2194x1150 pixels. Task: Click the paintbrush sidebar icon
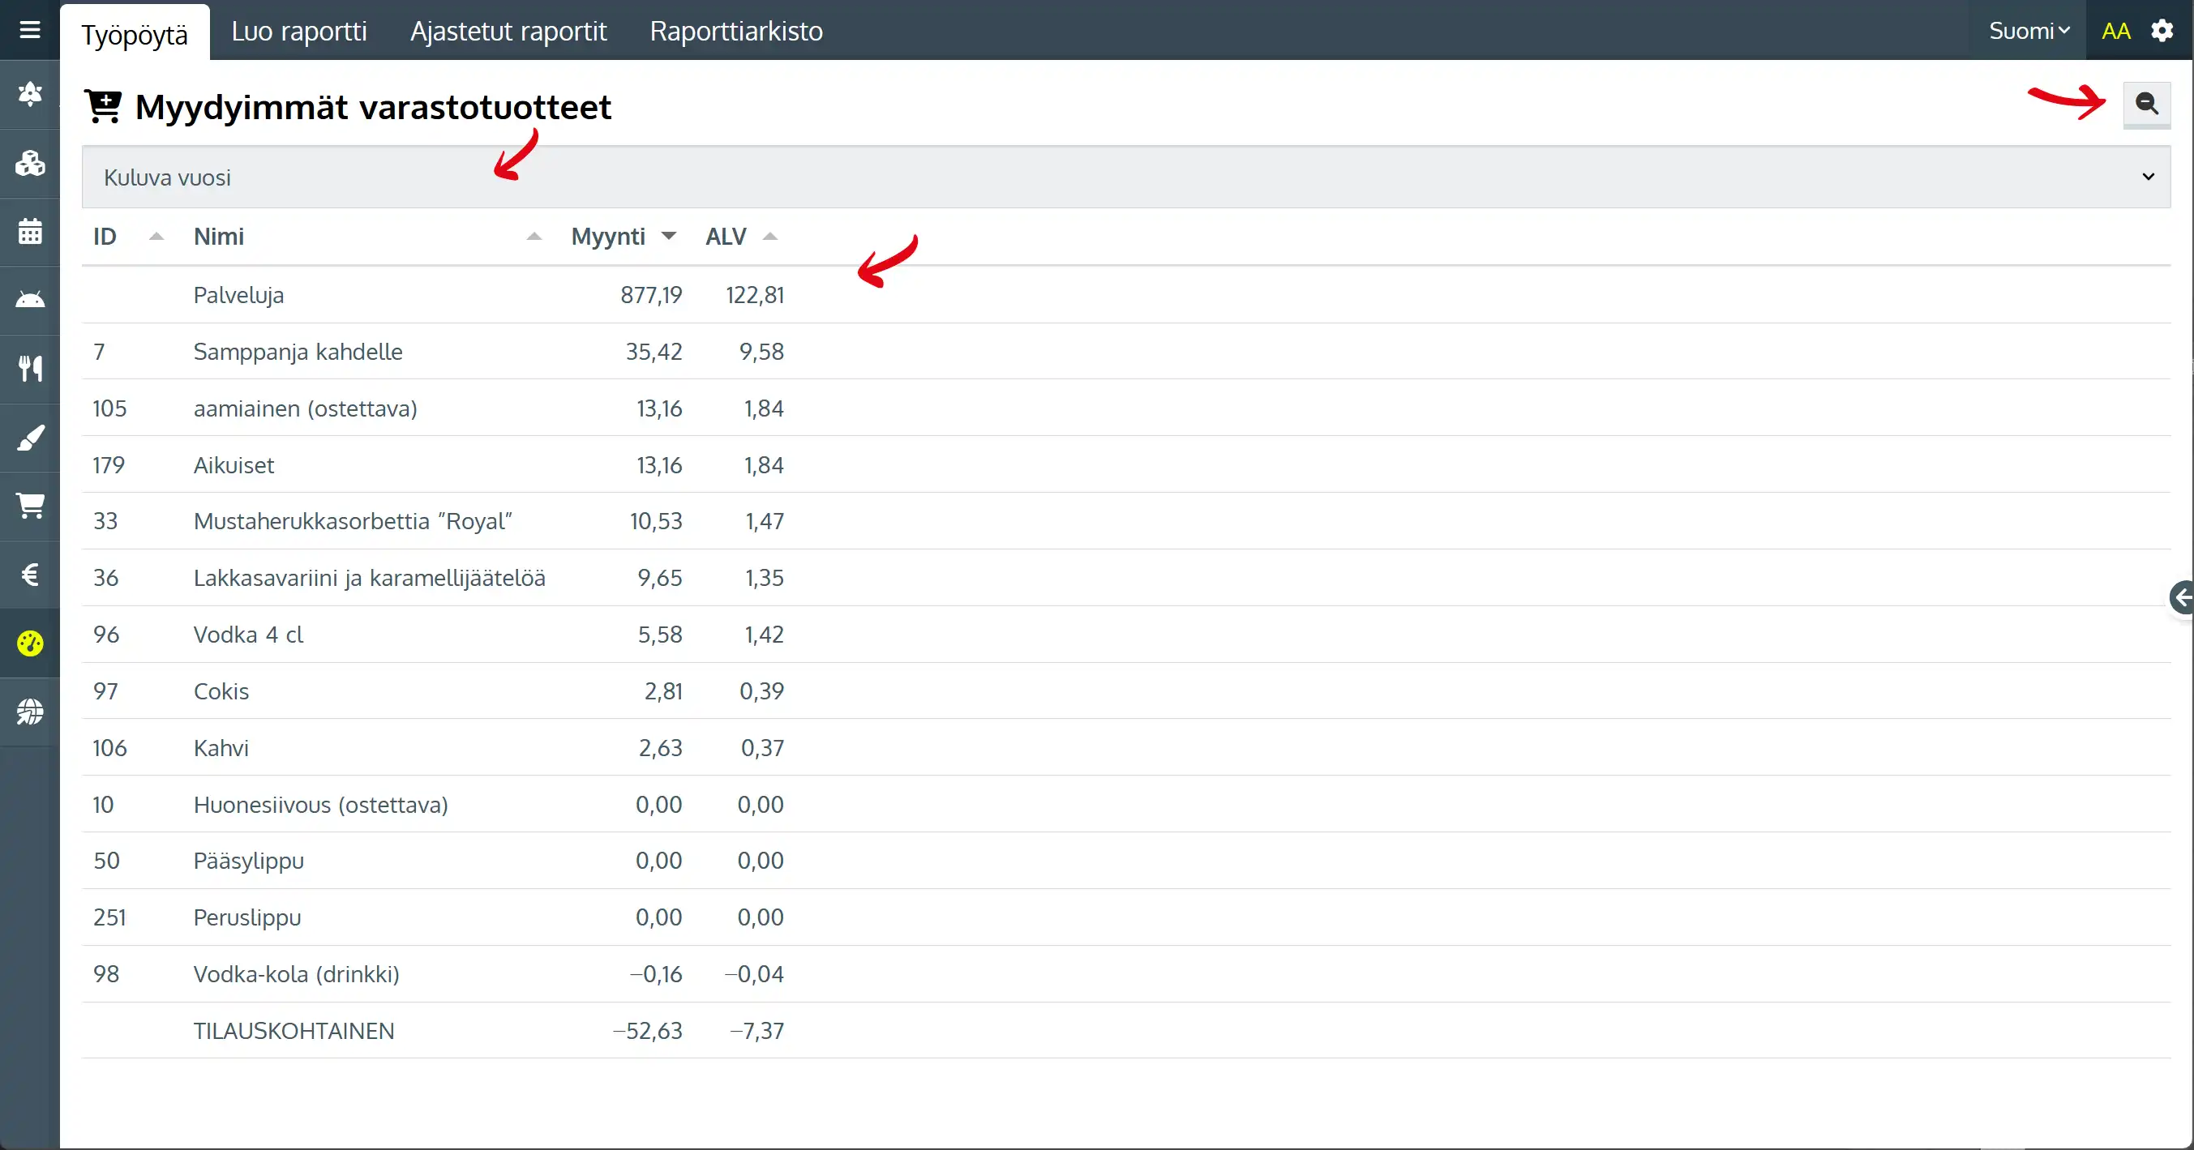coord(30,438)
